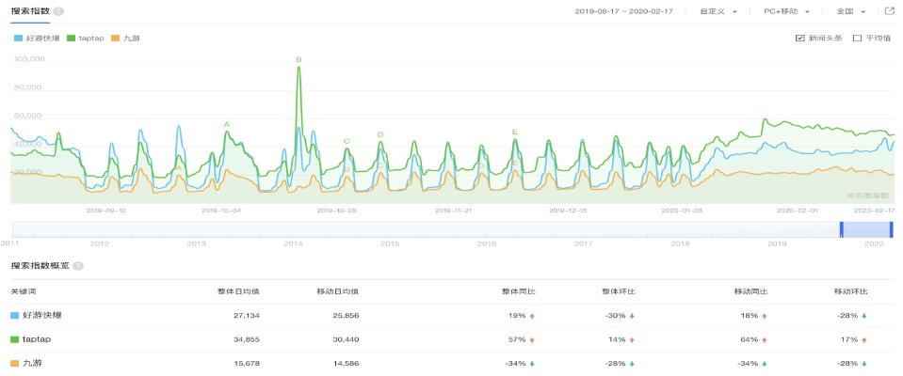Click the help icon beside 搜索指数概览

(x=78, y=266)
